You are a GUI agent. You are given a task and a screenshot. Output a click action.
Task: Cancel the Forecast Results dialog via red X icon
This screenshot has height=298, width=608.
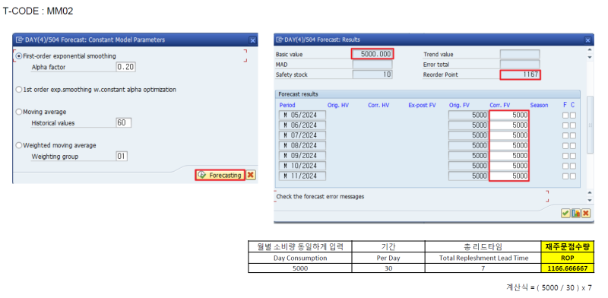pyautogui.click(x=585, y=213)
